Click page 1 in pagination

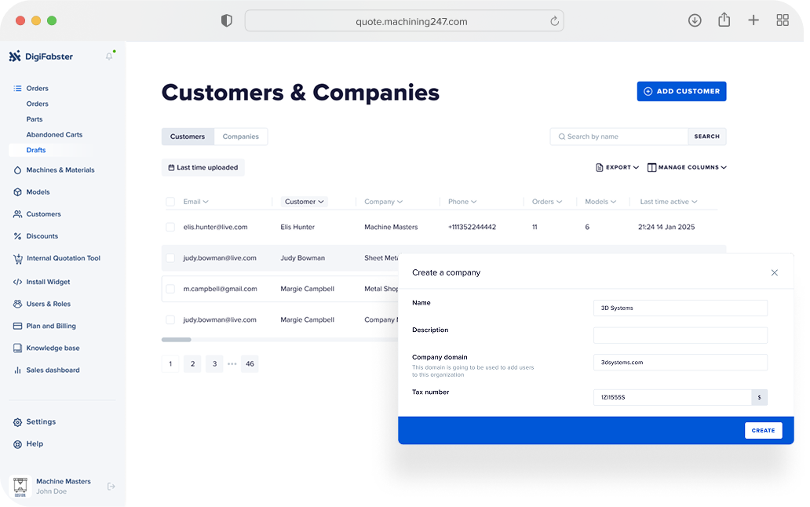pos(170,364)
